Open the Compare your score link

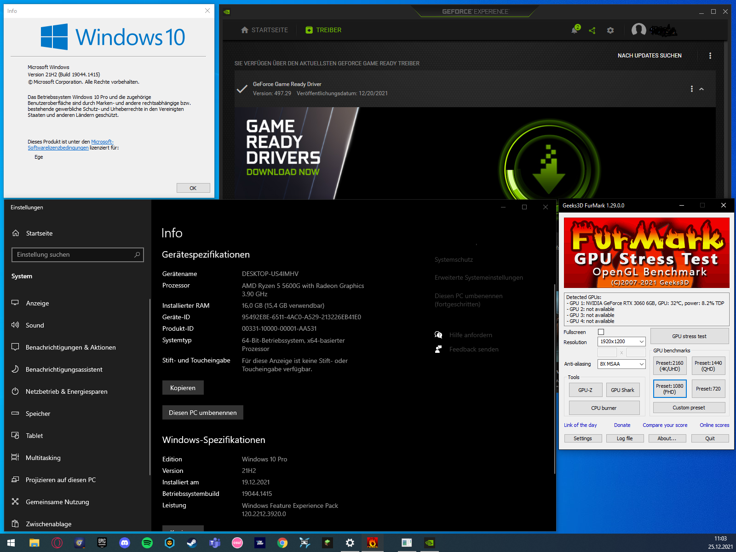coord(665,425)
